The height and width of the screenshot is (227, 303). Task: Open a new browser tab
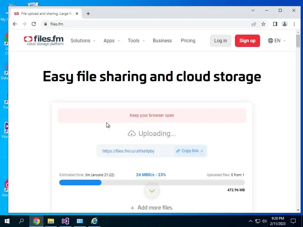(x=88, y=14)
